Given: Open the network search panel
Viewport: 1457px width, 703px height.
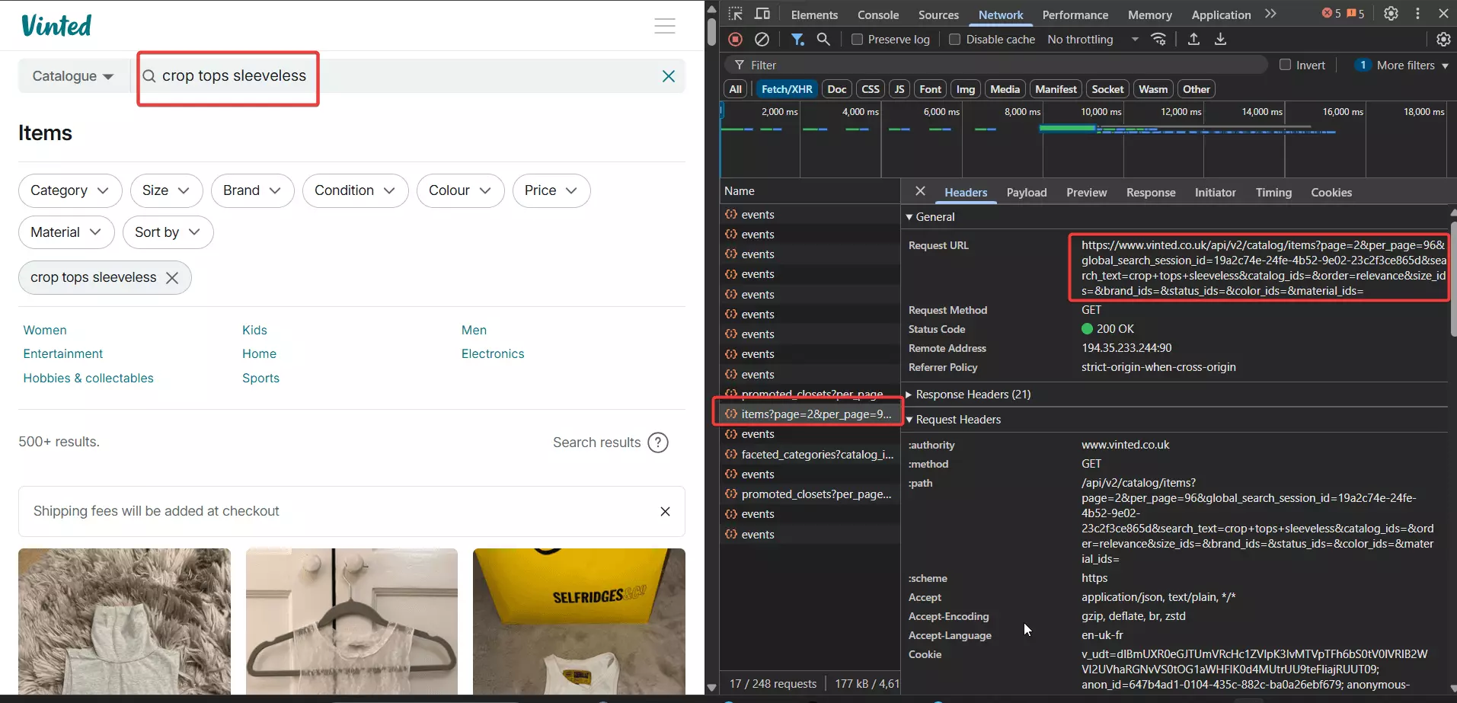Looking at the screenshot, I should [823, 39].
